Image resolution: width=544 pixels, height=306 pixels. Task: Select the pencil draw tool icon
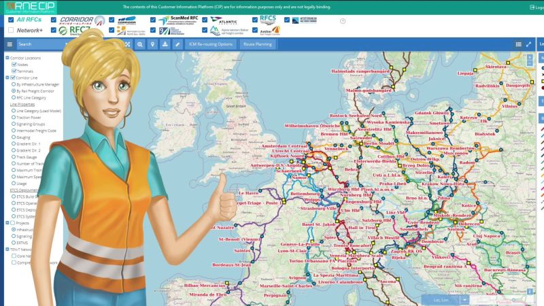pyautogui.click(x=177, y=44)
